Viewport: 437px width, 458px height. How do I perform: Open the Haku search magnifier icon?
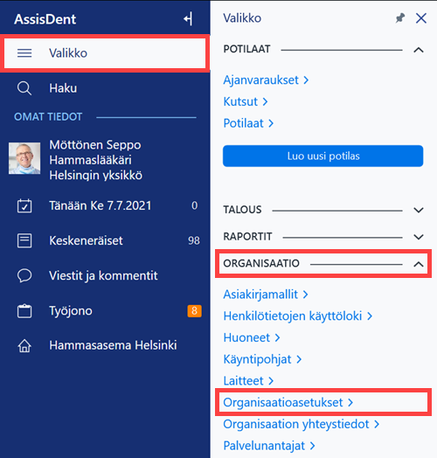coord(24,88)
